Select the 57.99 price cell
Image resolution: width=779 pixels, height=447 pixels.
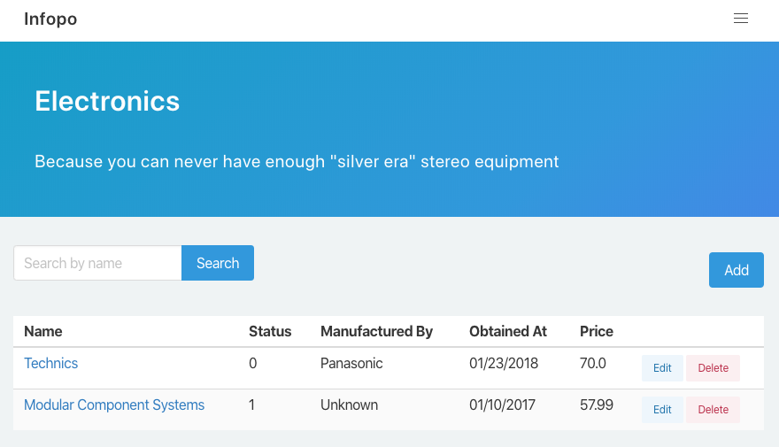pyautogui.click(x=595, y=405)
